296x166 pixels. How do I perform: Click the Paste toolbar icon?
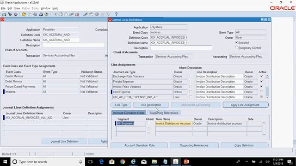click(x=66, y=14)
